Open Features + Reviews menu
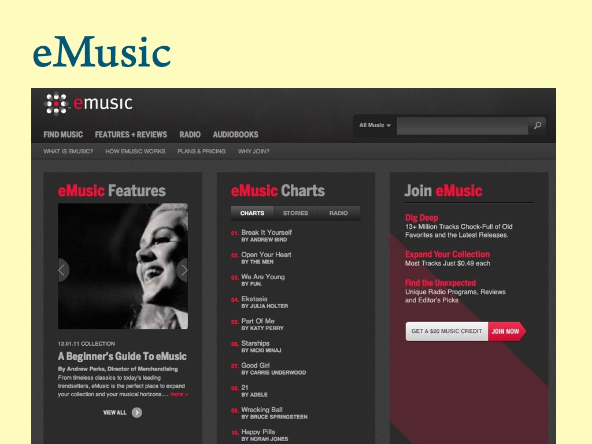Screen dimensions: 592x444 (x=131, y=135)
